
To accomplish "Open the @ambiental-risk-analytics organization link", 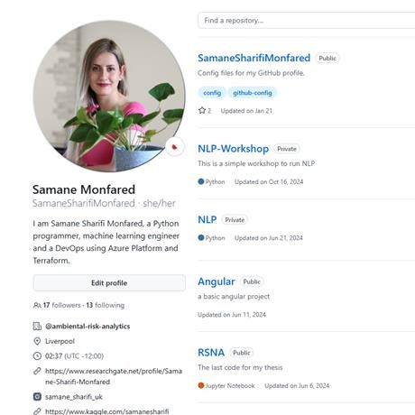I will [88, 327].
